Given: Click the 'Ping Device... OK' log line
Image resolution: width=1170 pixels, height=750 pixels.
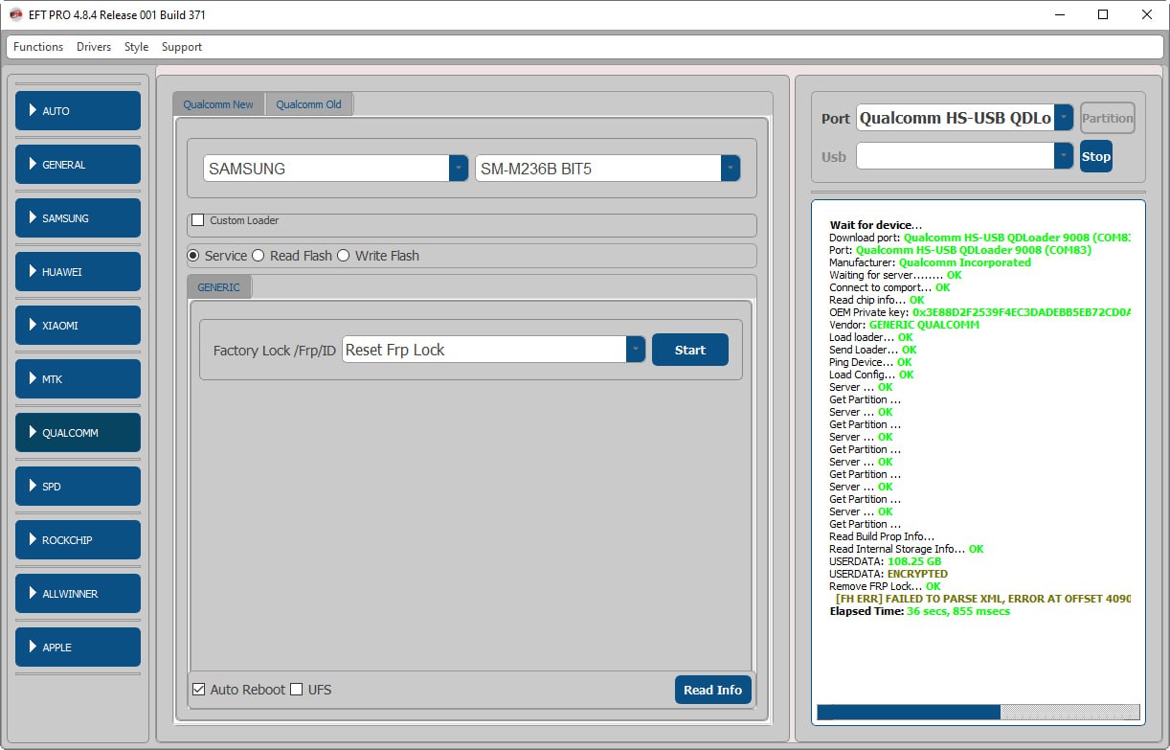Looking at the screenshot, I should [x=870, y=362].
